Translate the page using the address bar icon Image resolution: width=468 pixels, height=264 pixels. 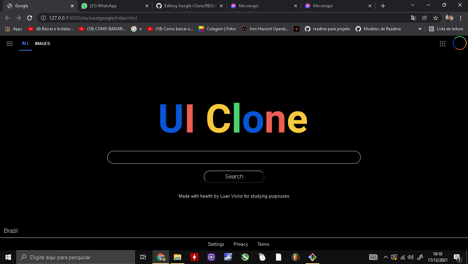(413, 18)
